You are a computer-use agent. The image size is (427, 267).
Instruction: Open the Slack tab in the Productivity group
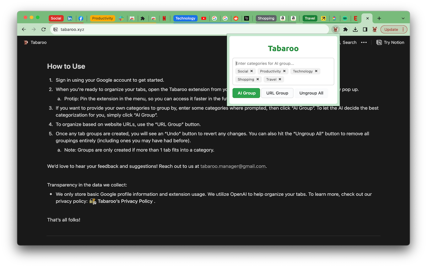point(121,18)
